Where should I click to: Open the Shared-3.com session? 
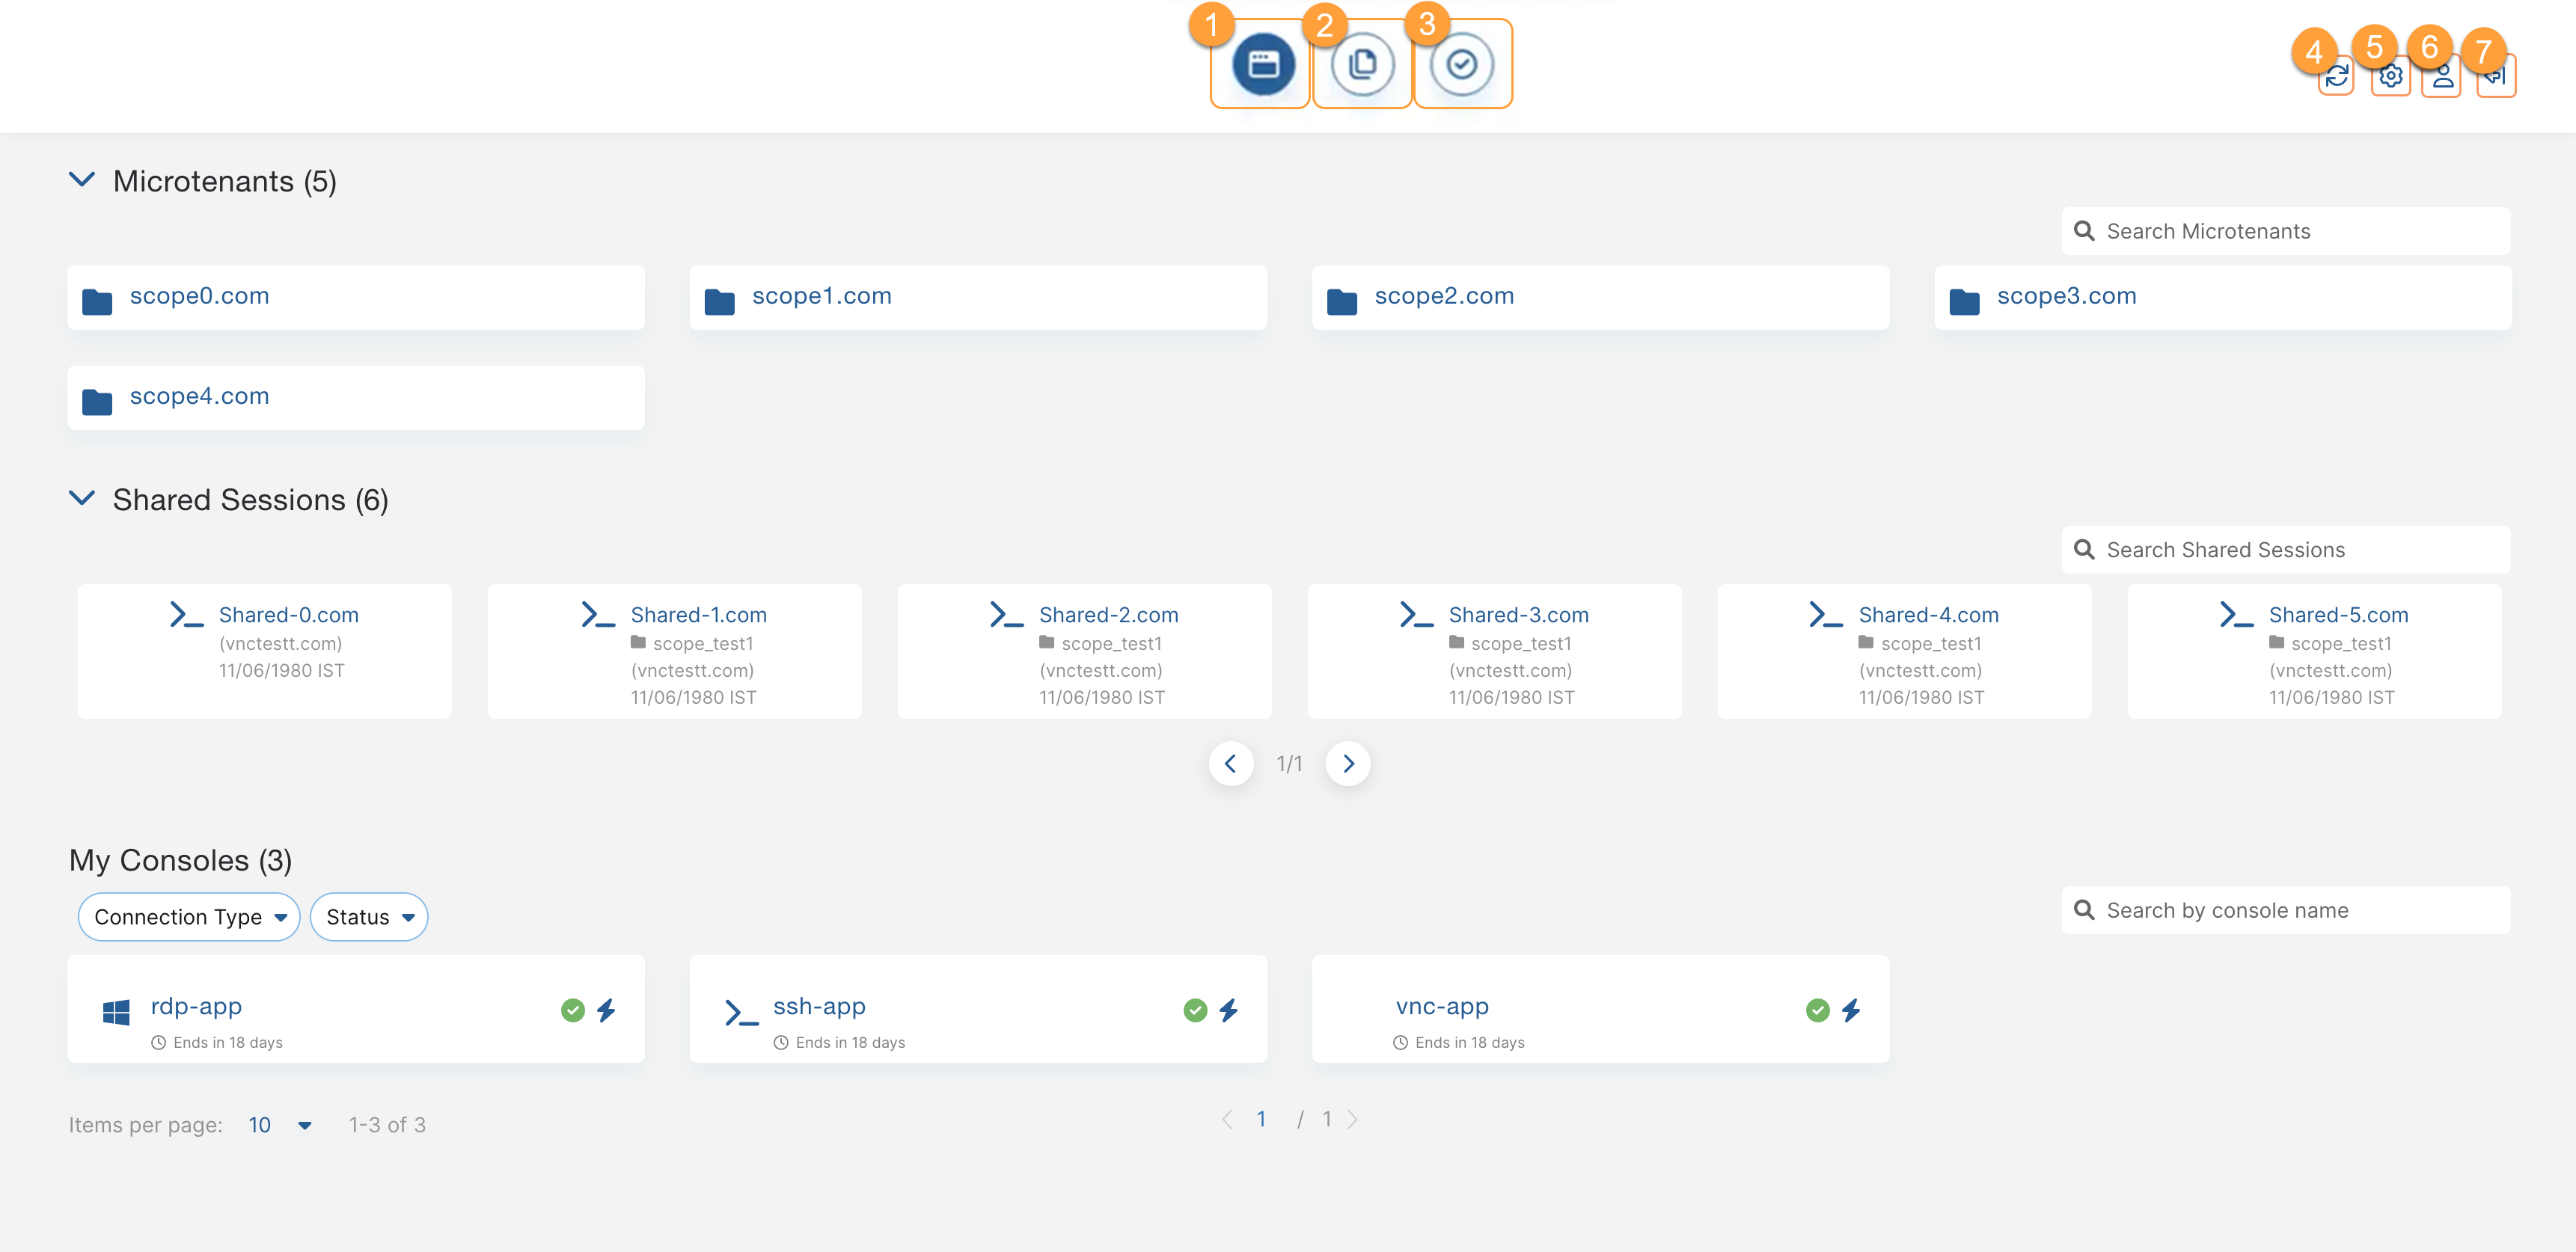click(1519, 614)
